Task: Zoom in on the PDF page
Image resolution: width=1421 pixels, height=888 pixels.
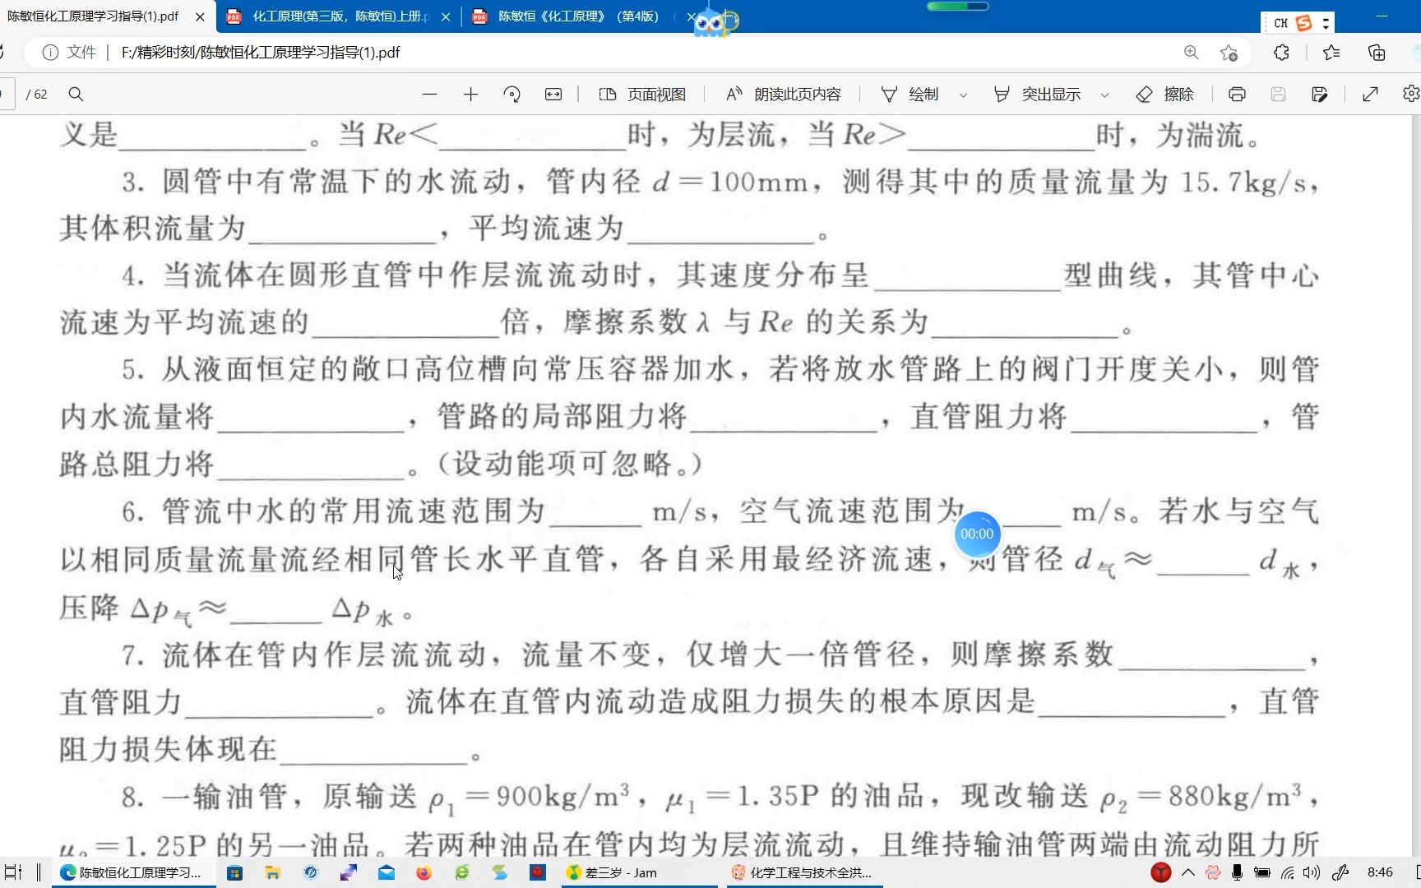Action: tap(470, 94)
